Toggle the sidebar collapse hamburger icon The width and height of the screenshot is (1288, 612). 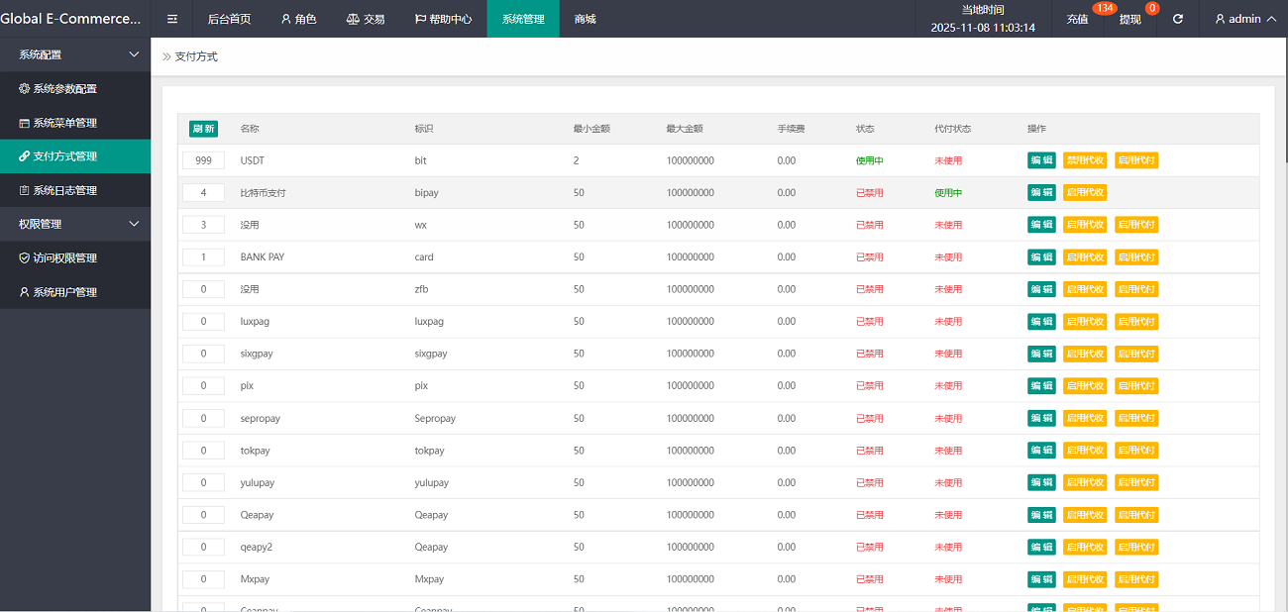172,19
